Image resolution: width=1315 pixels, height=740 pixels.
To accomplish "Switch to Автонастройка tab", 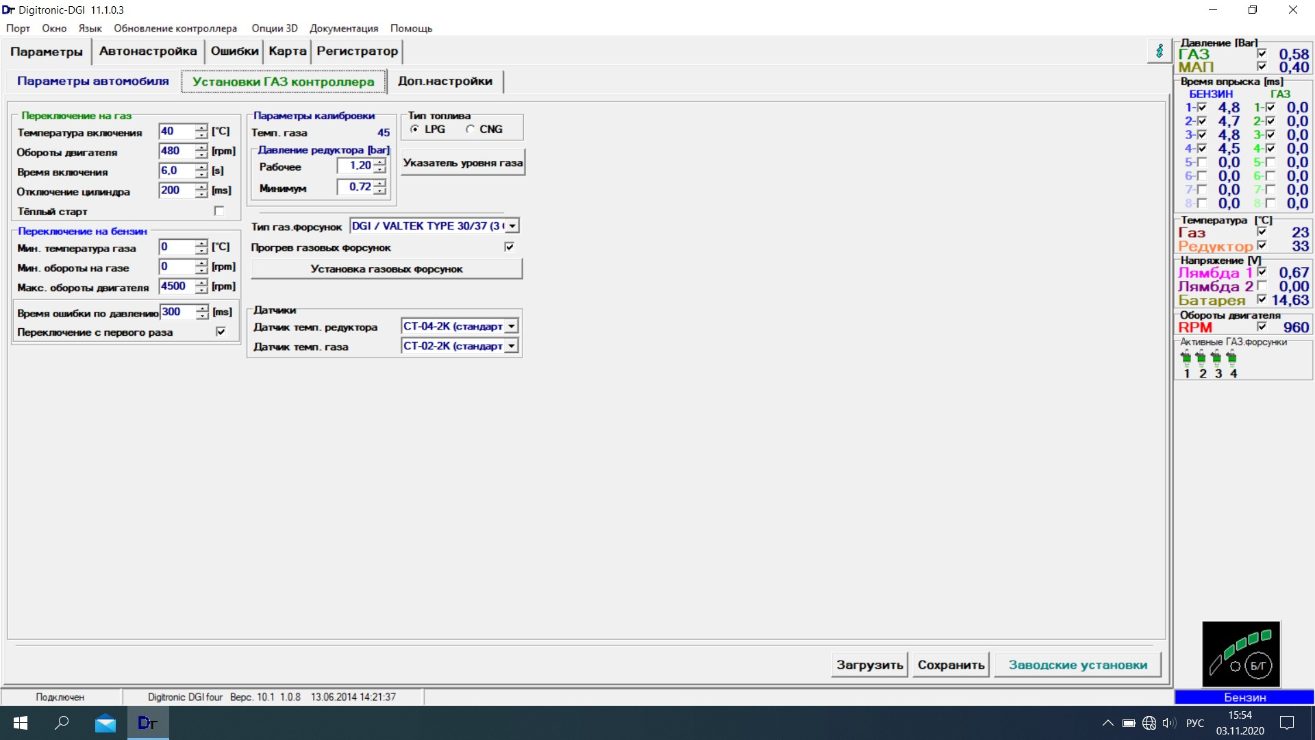I will [x=148, y=51].
